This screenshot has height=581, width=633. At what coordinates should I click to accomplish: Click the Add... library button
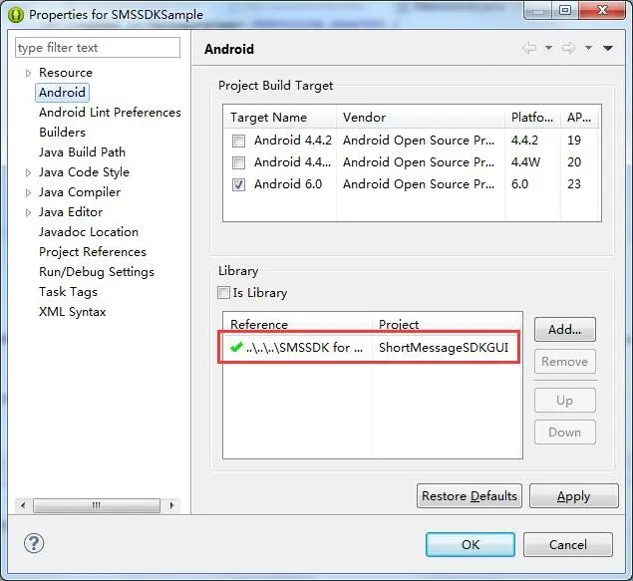pos(565,329)
